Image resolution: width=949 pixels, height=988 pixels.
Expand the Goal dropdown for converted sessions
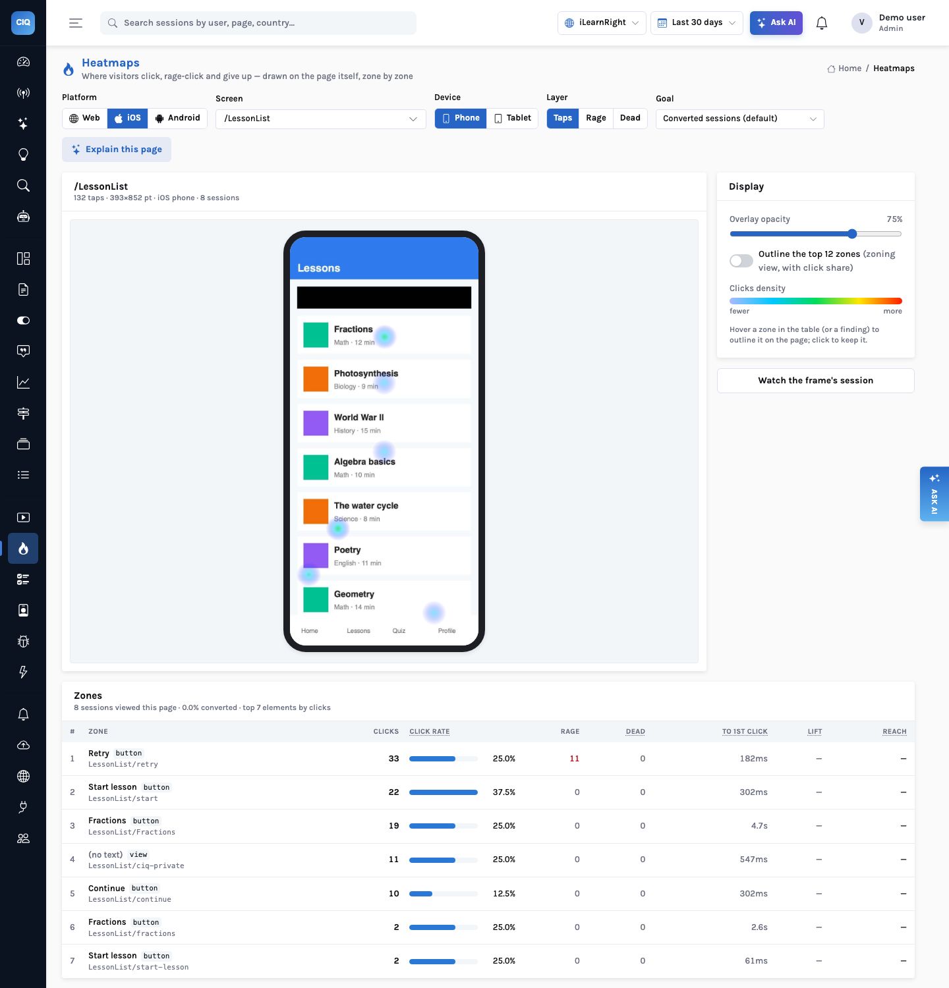(x=739, y=119)
